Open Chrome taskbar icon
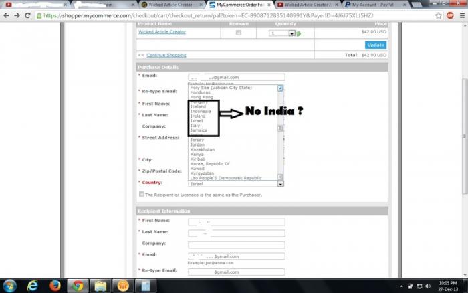Screen dimensions: 468x293 pos(78,286)
